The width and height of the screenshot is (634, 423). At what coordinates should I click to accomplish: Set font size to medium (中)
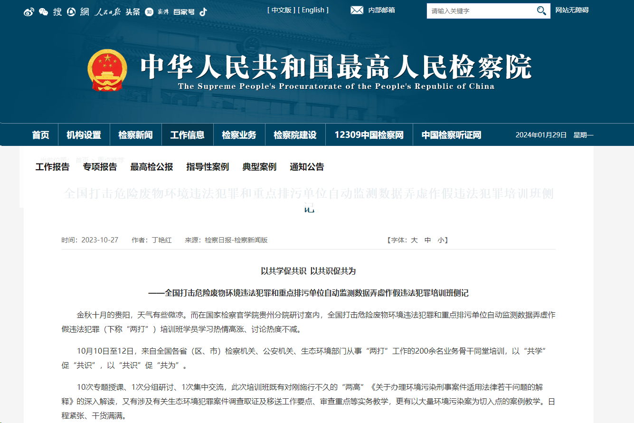click(427, 240)
